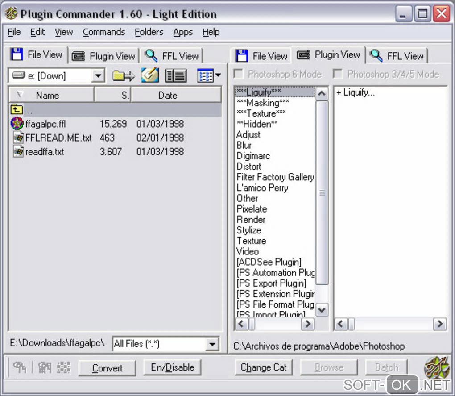455x396 pixels.
Task: Select the [ACDSee Plugin] category
Action: coord(274,262)
